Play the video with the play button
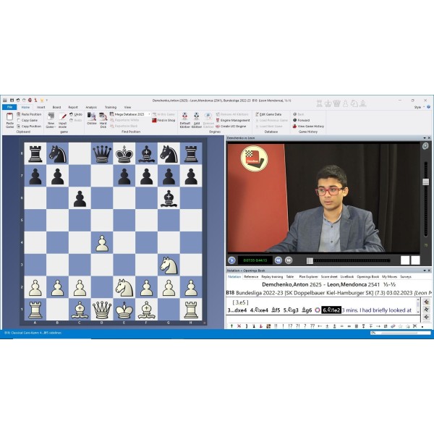The width and height of the screenshot is (434, 434). 231,260
